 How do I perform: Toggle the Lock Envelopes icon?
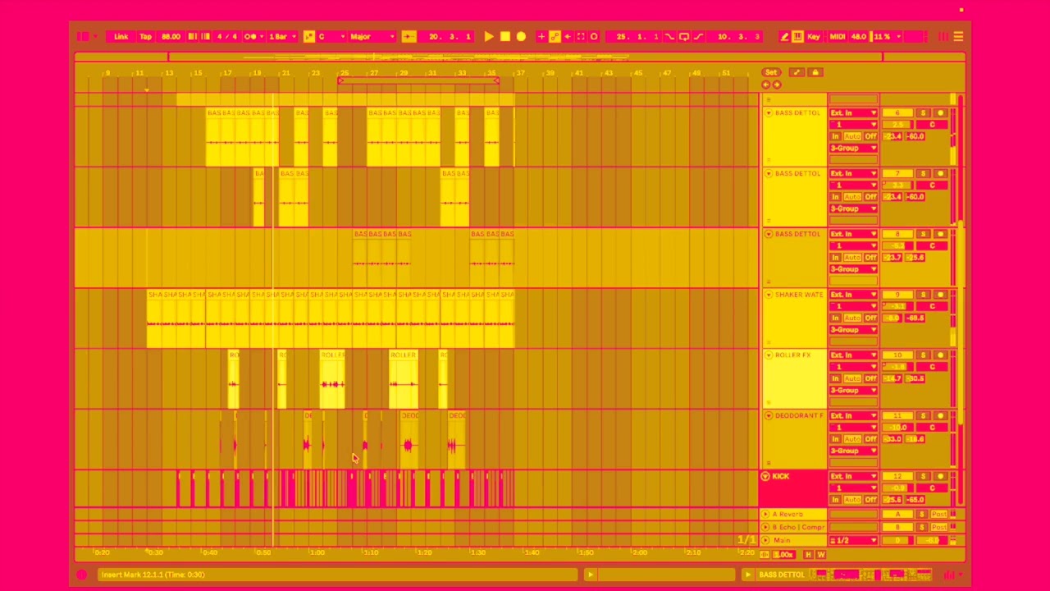(815, 72)
